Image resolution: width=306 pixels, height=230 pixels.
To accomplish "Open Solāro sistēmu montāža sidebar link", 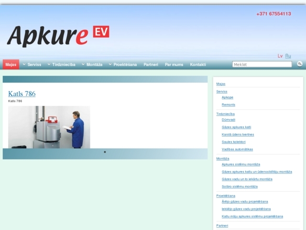I will 240,186.
